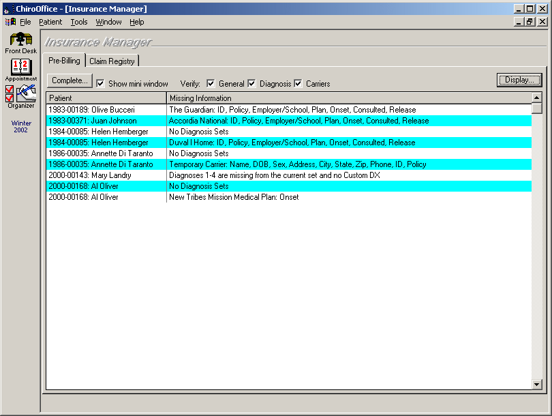The height and width of the screenshot is (416, 552).
Task: Toggle the General verify checkbox
Action: point(211,83)
